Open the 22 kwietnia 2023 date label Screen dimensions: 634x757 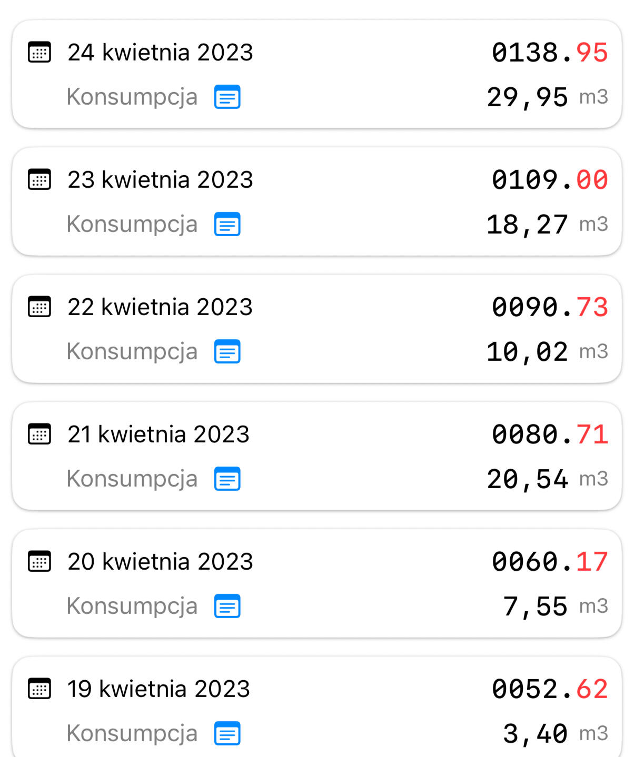(160, 307)
